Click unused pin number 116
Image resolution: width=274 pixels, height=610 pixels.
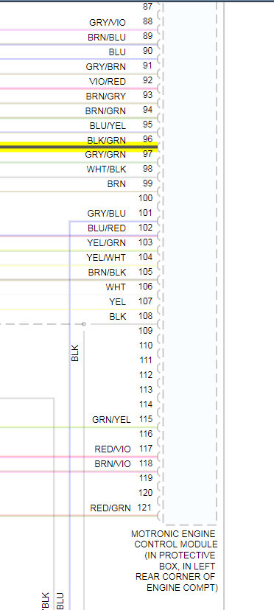tap(146, 434)
